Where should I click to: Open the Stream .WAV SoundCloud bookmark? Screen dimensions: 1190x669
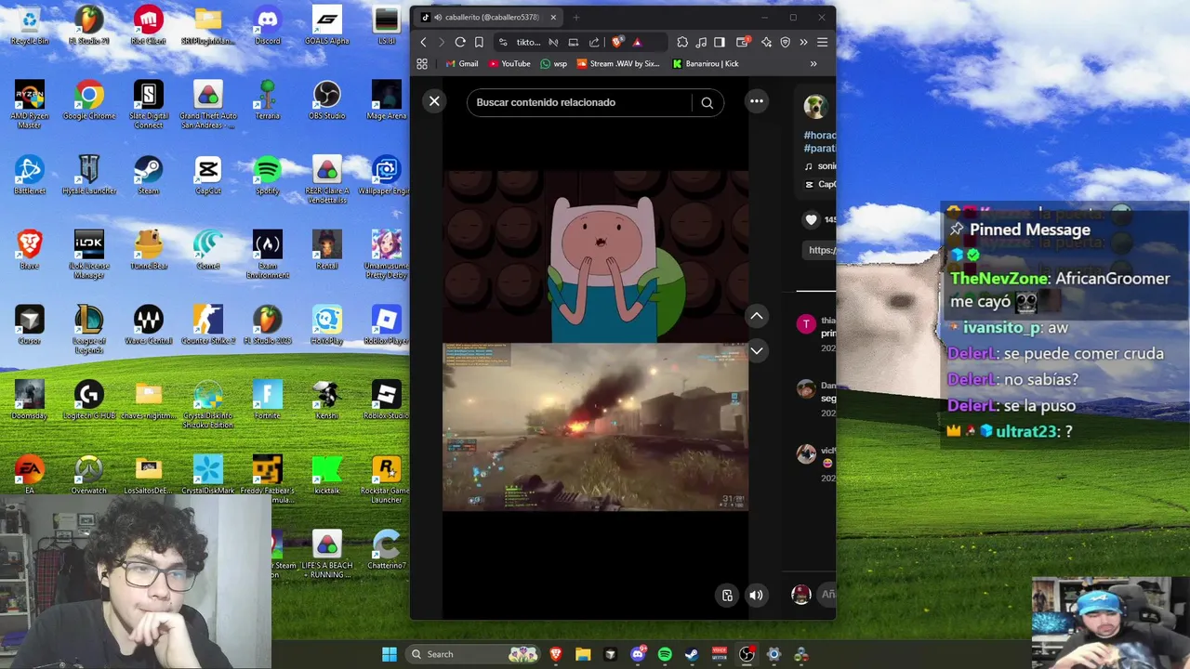[x=618, y=64]
